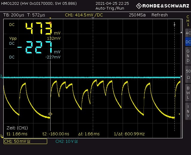Toggle INV channel inversion
This screenshot has width=191, height=155.
[x=188, y=111]
